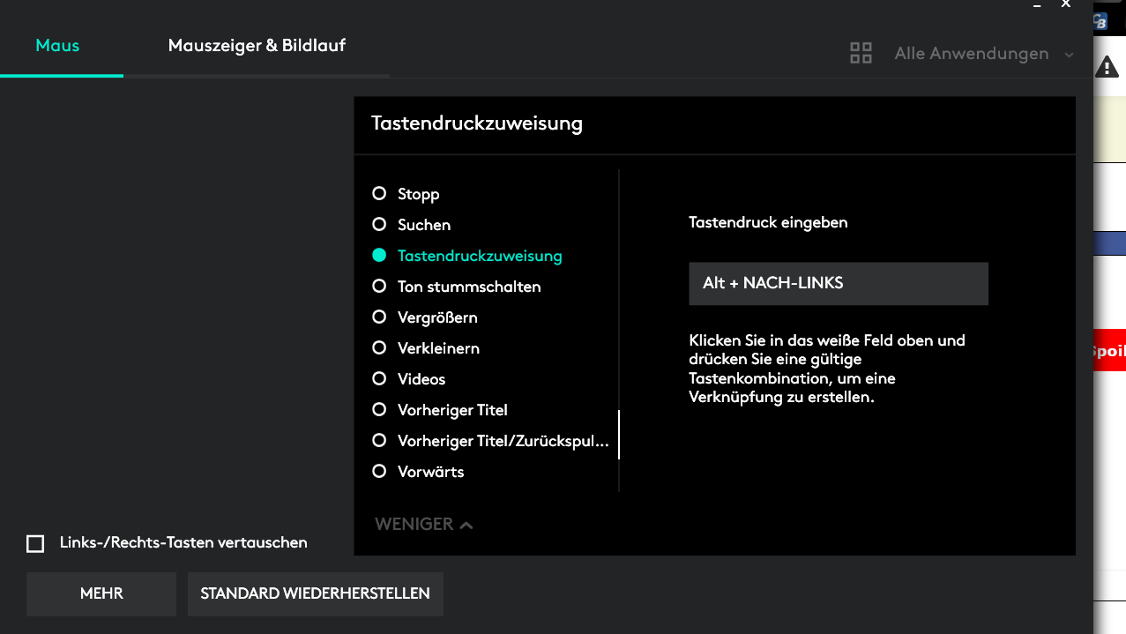The width and height of the screenshot is (1126, 634).
Task: Click the application grid icon
Action: click(861, 54)
